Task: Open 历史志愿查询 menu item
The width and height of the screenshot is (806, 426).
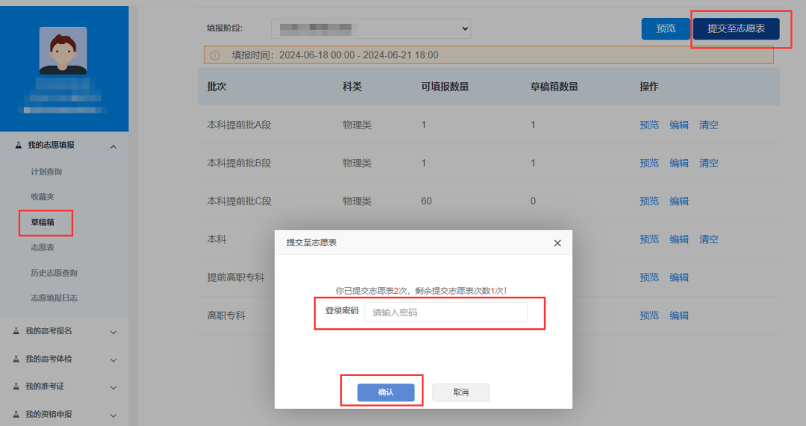Action: [54, 273]
